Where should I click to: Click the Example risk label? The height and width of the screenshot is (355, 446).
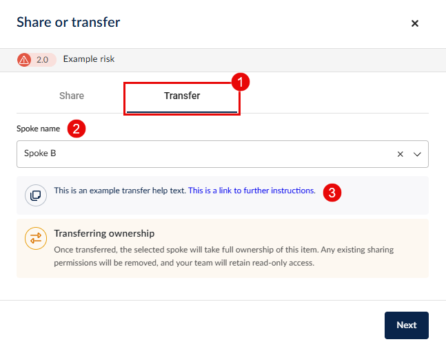pyautogui.click(x=89, y=59)
